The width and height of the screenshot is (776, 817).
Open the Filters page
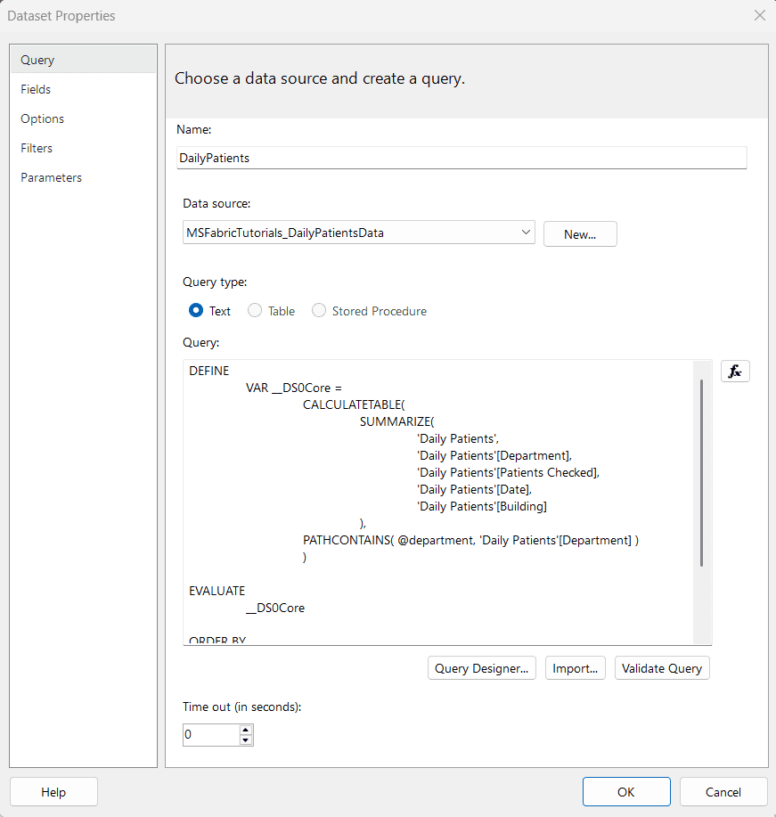37,148
